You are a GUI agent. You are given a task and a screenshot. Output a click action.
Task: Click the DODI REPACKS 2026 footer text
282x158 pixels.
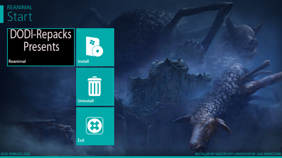tap(16, 153)
